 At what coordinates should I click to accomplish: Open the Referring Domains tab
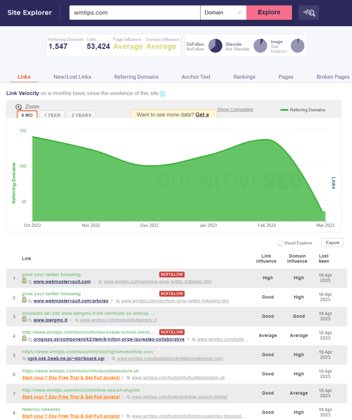click(x=136, y=77)
